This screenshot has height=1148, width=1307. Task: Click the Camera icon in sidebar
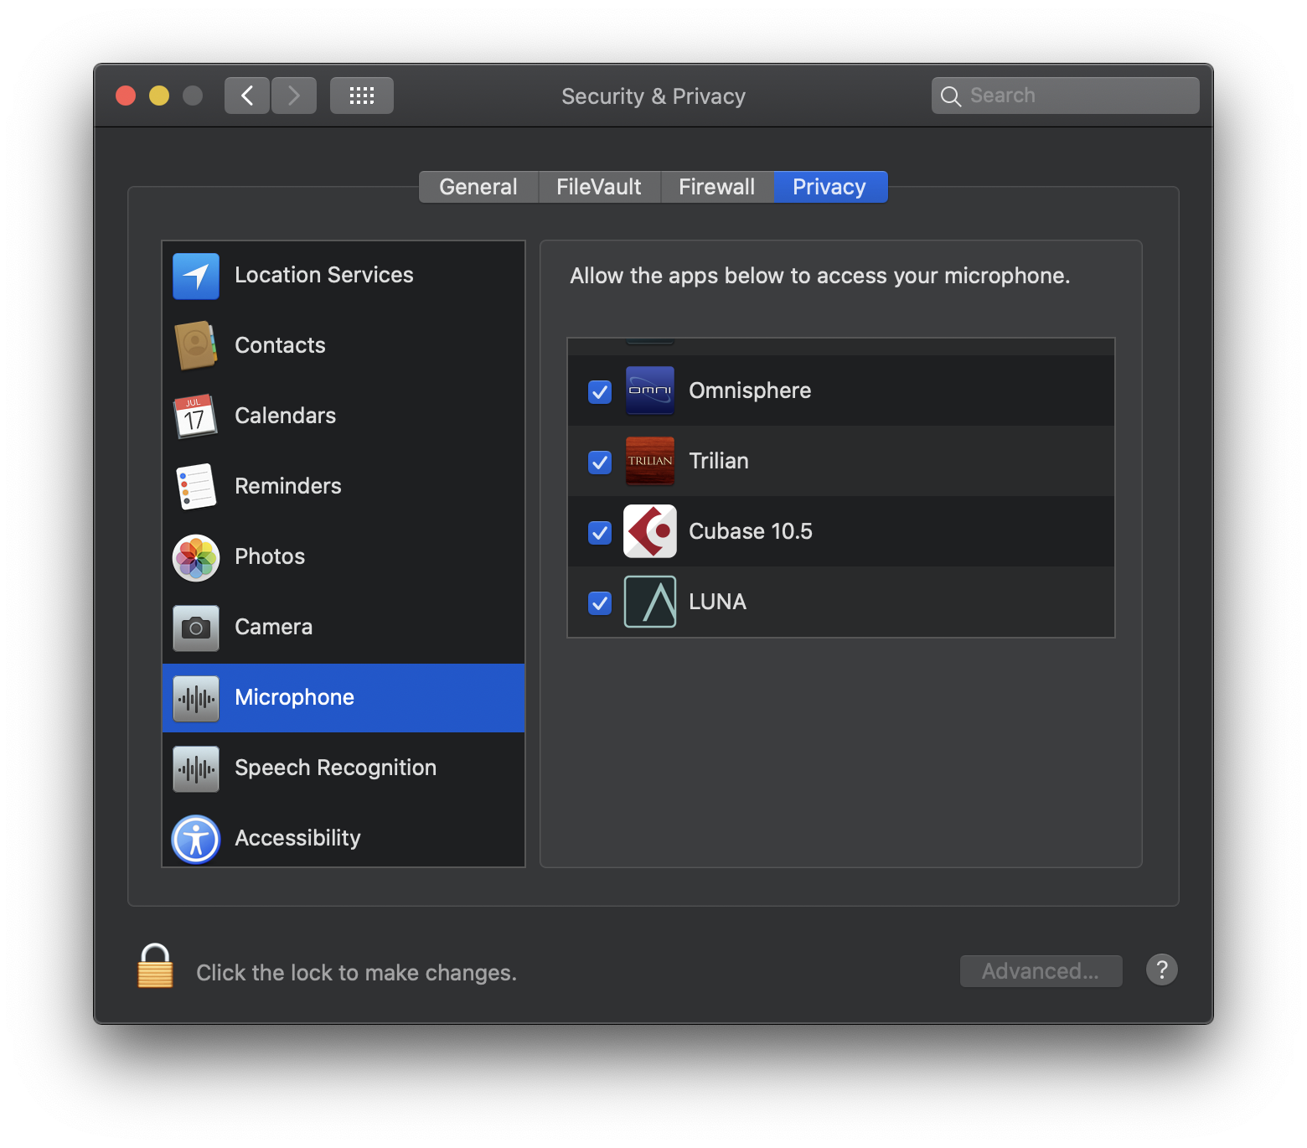[x=196, y=628]
